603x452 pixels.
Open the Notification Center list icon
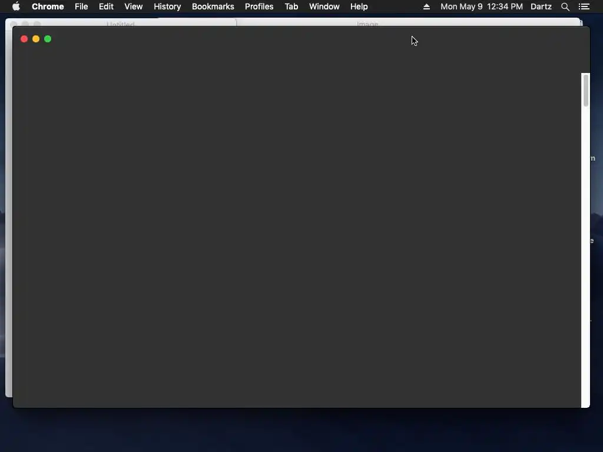584,6
